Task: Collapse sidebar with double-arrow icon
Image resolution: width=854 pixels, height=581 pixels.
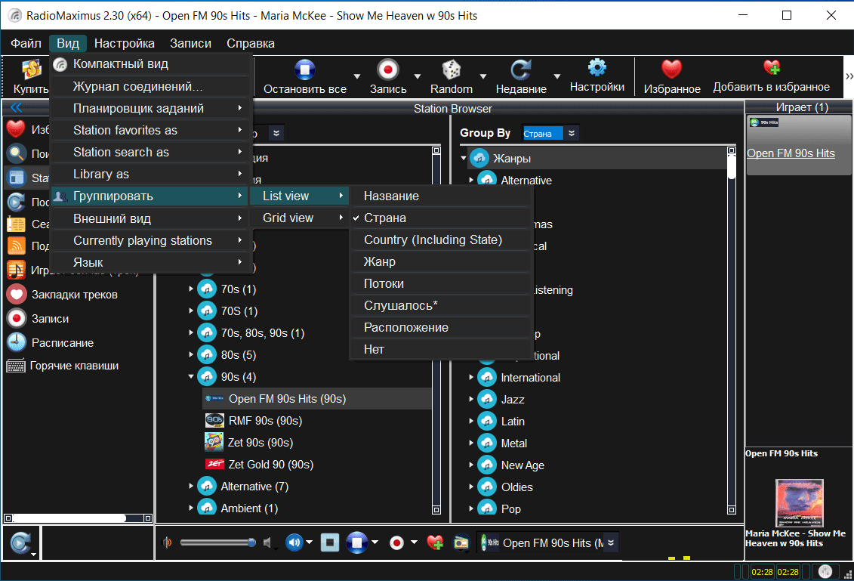Action: click(16, 107)
